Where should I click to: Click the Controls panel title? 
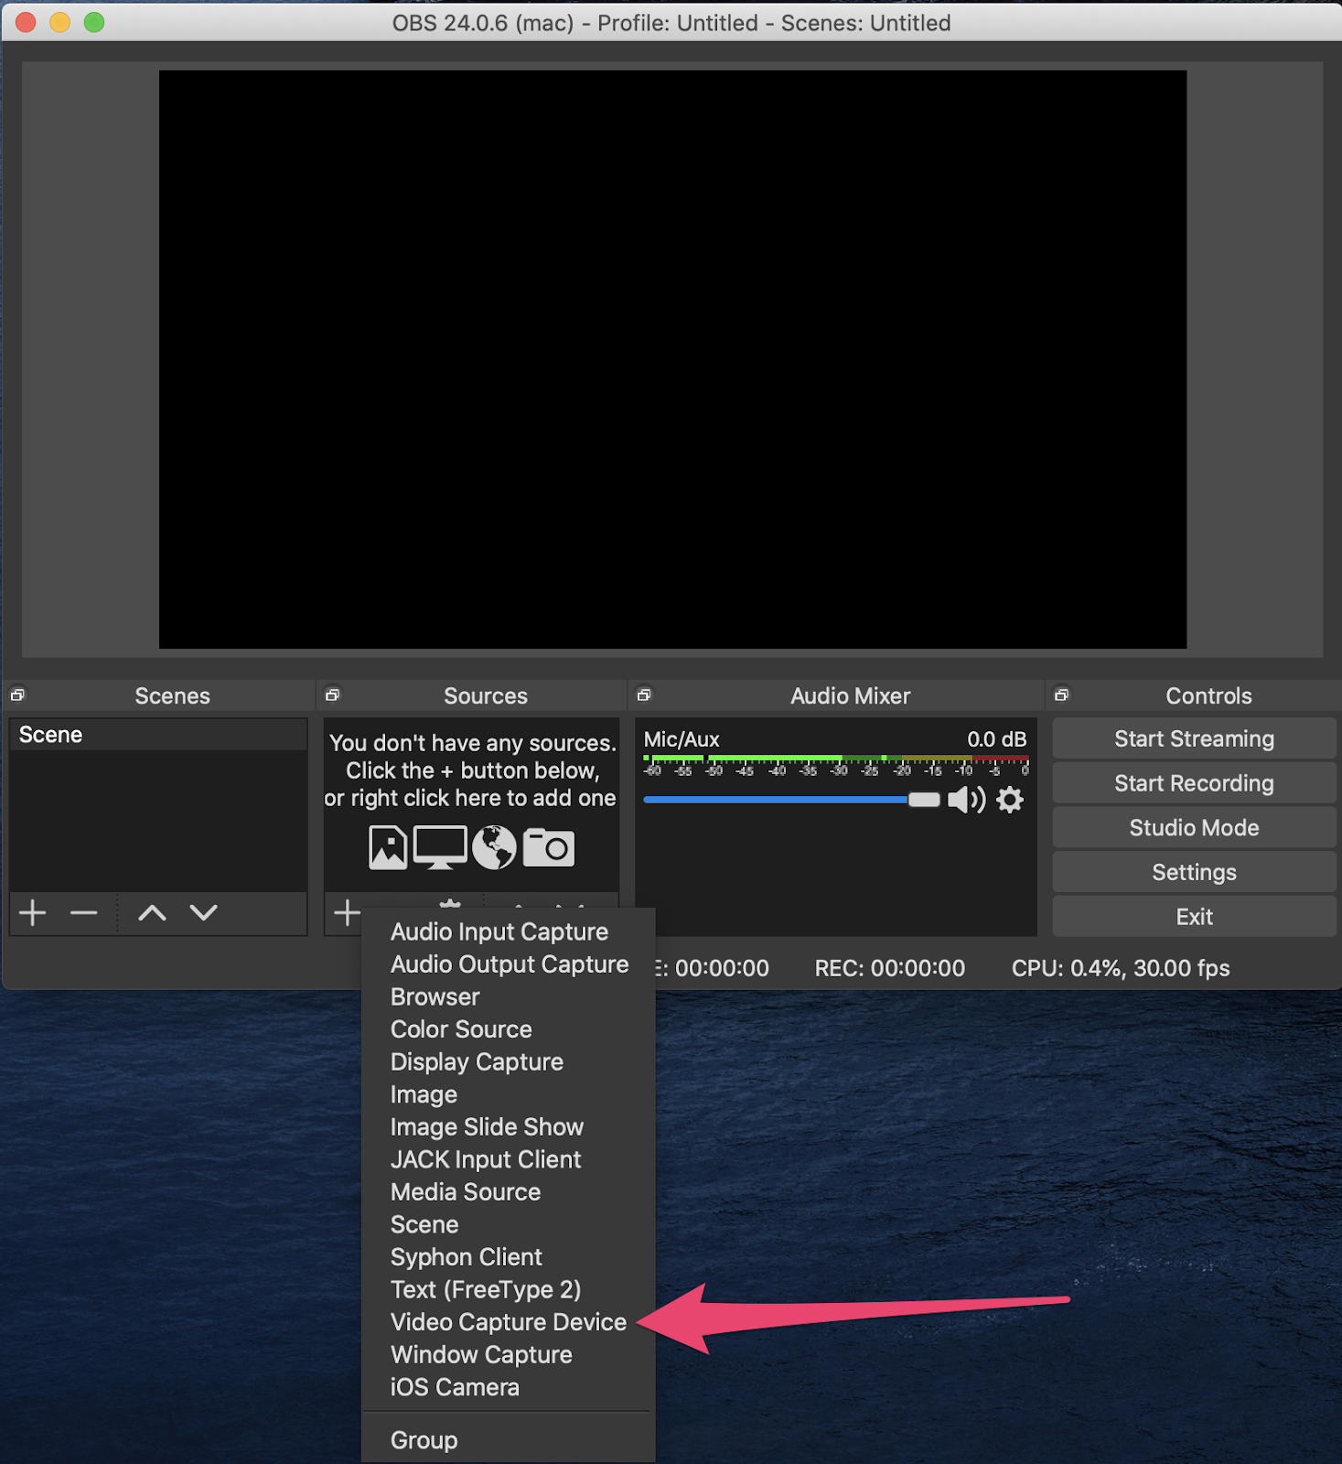pyautogui.click(x=1208, y=695)
